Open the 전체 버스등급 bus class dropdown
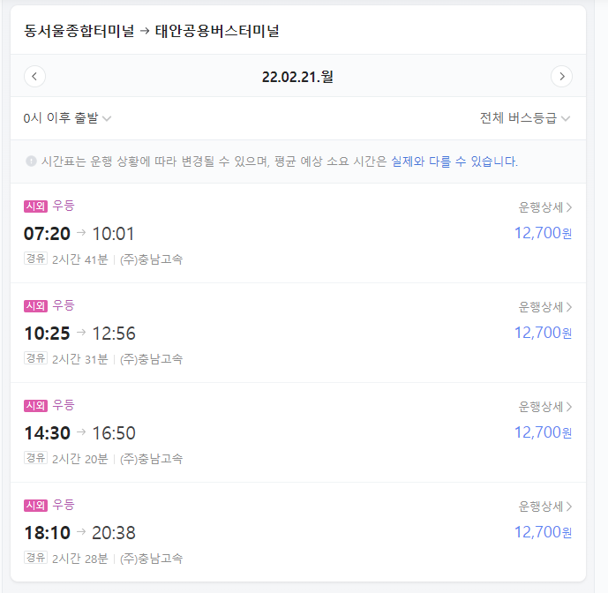The image size is (608, 593). click(525, 118)
